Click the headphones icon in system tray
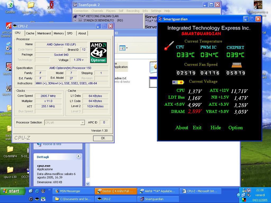 point(249,190)
